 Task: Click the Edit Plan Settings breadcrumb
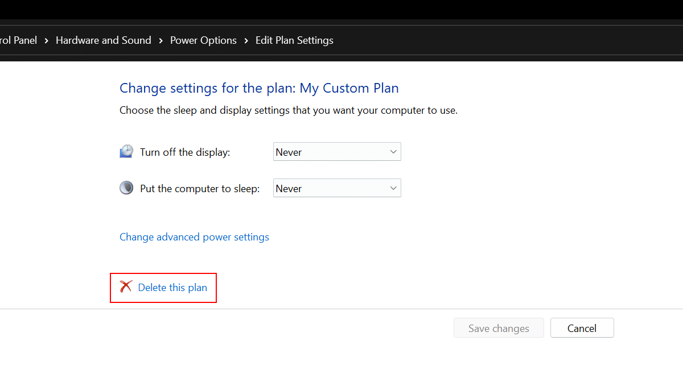(x=294, y=40)
